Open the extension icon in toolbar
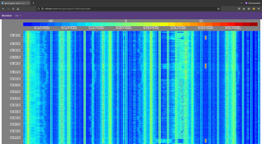Screen dimensions: 262x144 click(254, 9)
